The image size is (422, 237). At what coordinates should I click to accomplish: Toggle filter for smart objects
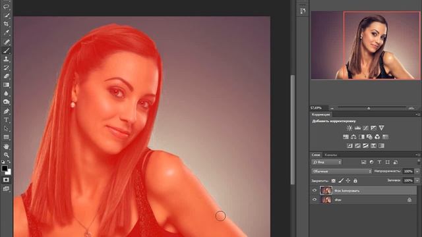click(x=396, y=162)
